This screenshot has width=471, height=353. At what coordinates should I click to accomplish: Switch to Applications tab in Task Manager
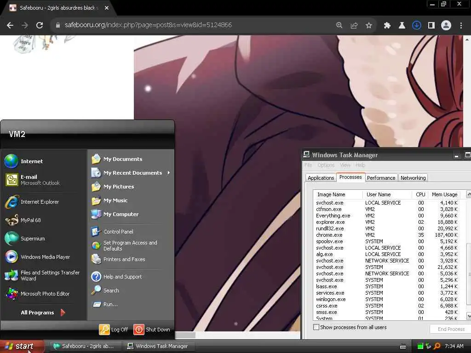pos(321,178)
